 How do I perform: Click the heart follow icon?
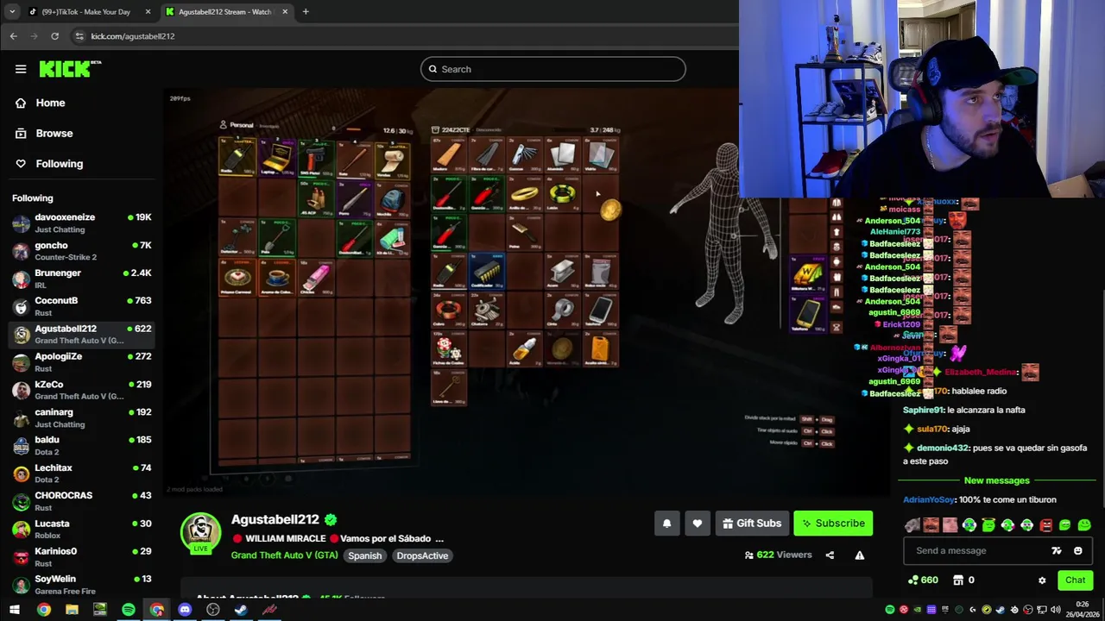click(698, 524)
